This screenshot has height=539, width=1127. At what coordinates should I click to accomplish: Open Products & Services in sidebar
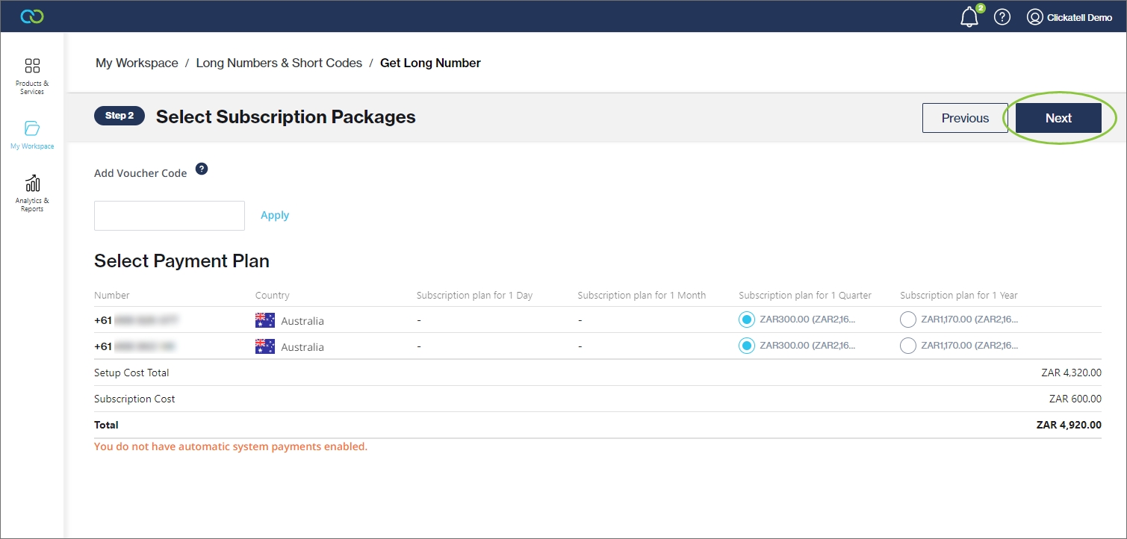pos(32,75)
